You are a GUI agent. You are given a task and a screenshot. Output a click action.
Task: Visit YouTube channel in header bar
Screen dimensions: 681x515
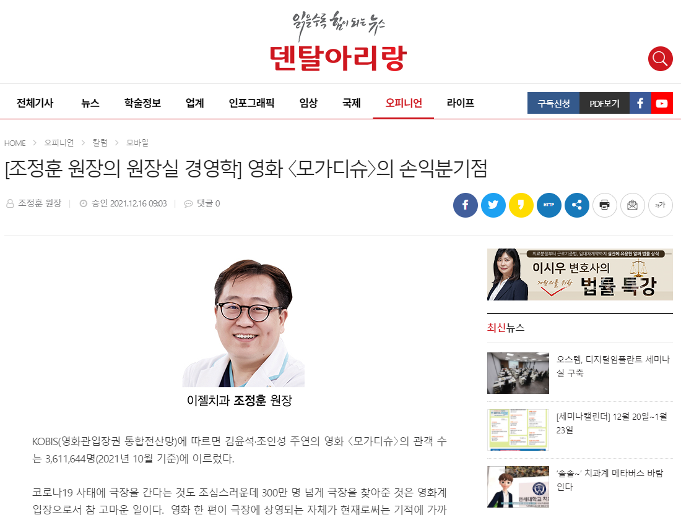click(x=662, y=103)
